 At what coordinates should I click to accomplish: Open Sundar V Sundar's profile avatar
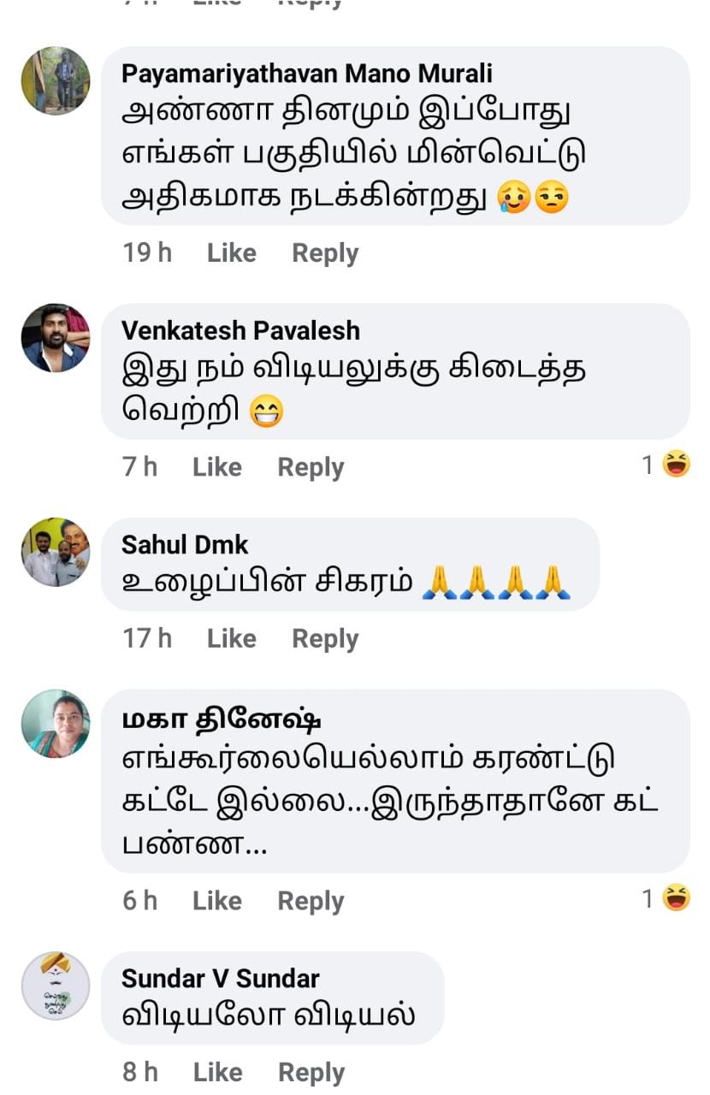tap(56, 985)
